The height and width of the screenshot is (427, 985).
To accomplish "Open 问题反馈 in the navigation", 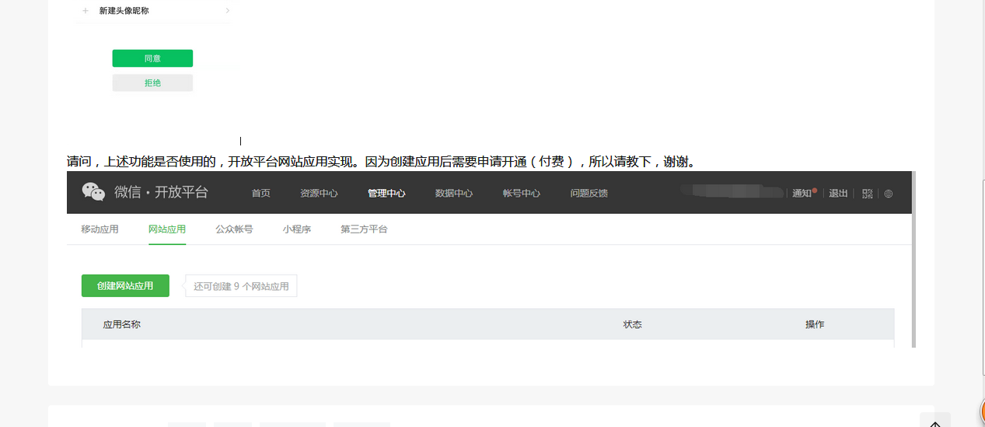I will 589,194.
